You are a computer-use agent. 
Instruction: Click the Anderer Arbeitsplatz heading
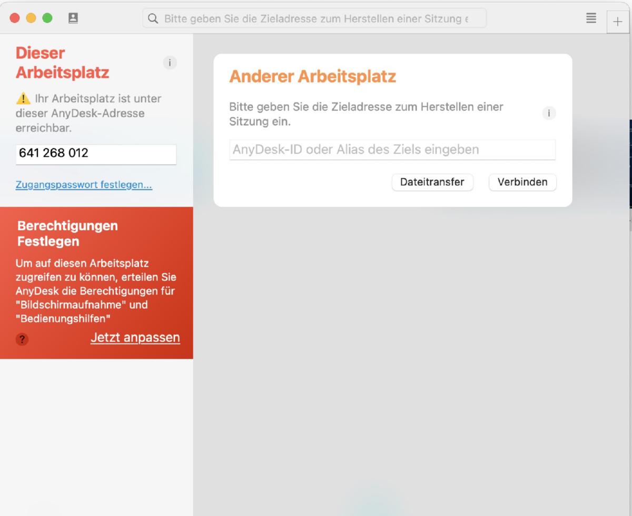pos(312,76)
